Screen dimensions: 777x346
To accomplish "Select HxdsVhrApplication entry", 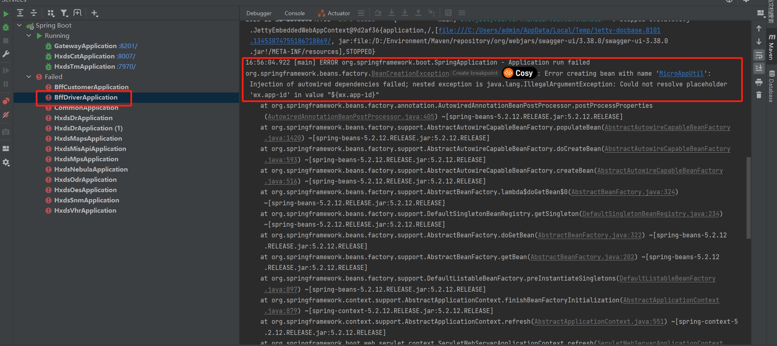I will pyautogui.click(x=85, y=210).
